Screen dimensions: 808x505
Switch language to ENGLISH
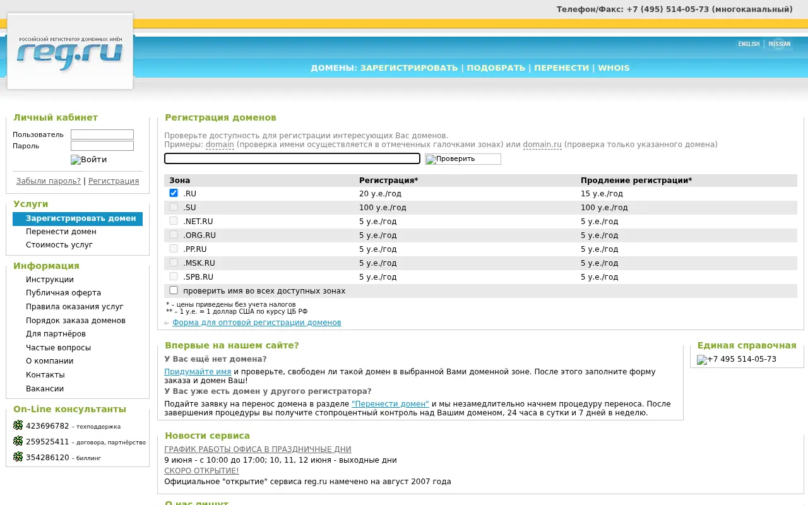749,44
